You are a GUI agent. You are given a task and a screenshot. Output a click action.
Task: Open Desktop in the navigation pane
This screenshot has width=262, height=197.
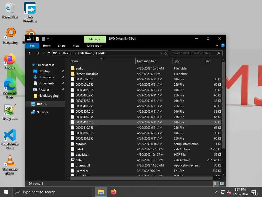pyautogui.click(x=44, y=71)
